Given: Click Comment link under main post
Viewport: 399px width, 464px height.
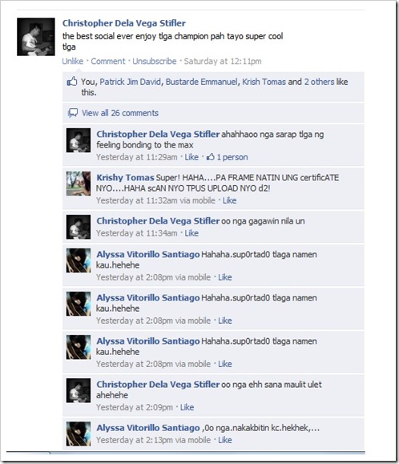Looking at the screenshot, I should [x=108, y=61].
